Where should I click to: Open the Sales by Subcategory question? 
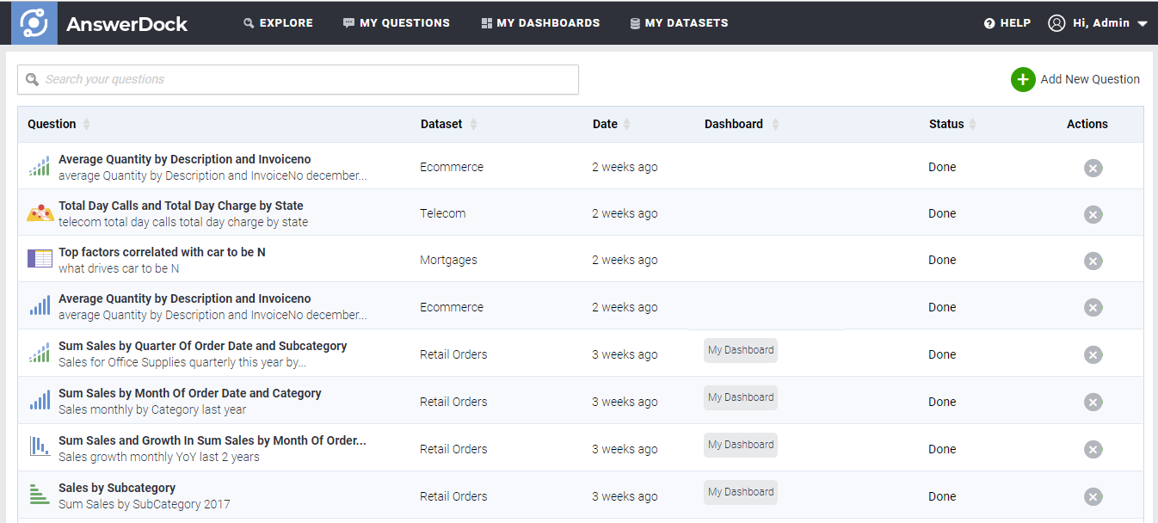point(117,488)
